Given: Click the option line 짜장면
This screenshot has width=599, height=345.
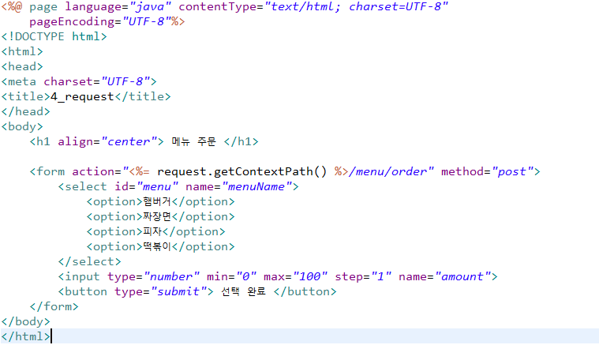Looking at the screenshot, I should coord(160,216).
